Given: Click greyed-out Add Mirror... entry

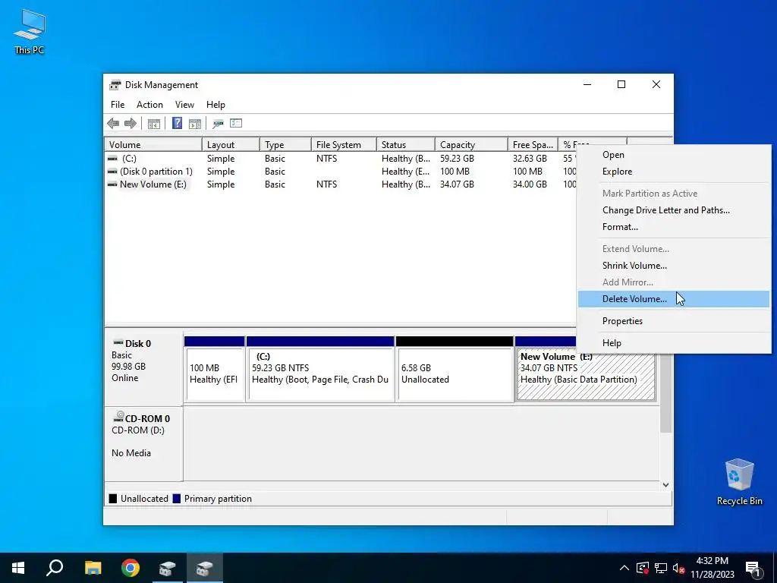Looking at the screenshot, I should [x=674, y=282].
